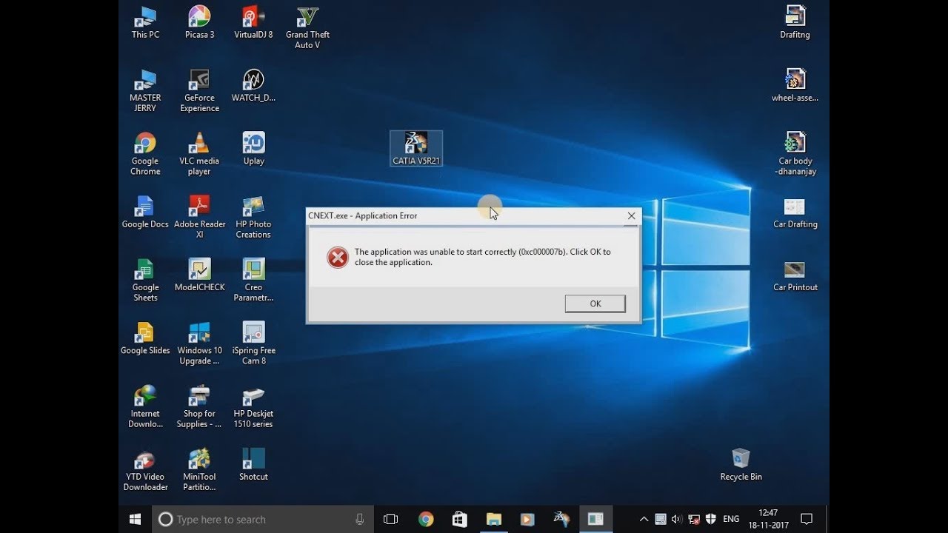Select the This PC desktop icon
The width and height of the screenshot is (948, 533).
[145, 22]
